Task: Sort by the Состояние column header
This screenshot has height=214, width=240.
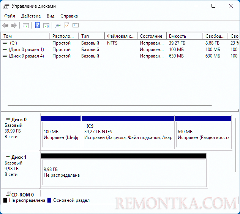Action: point(152,36)
